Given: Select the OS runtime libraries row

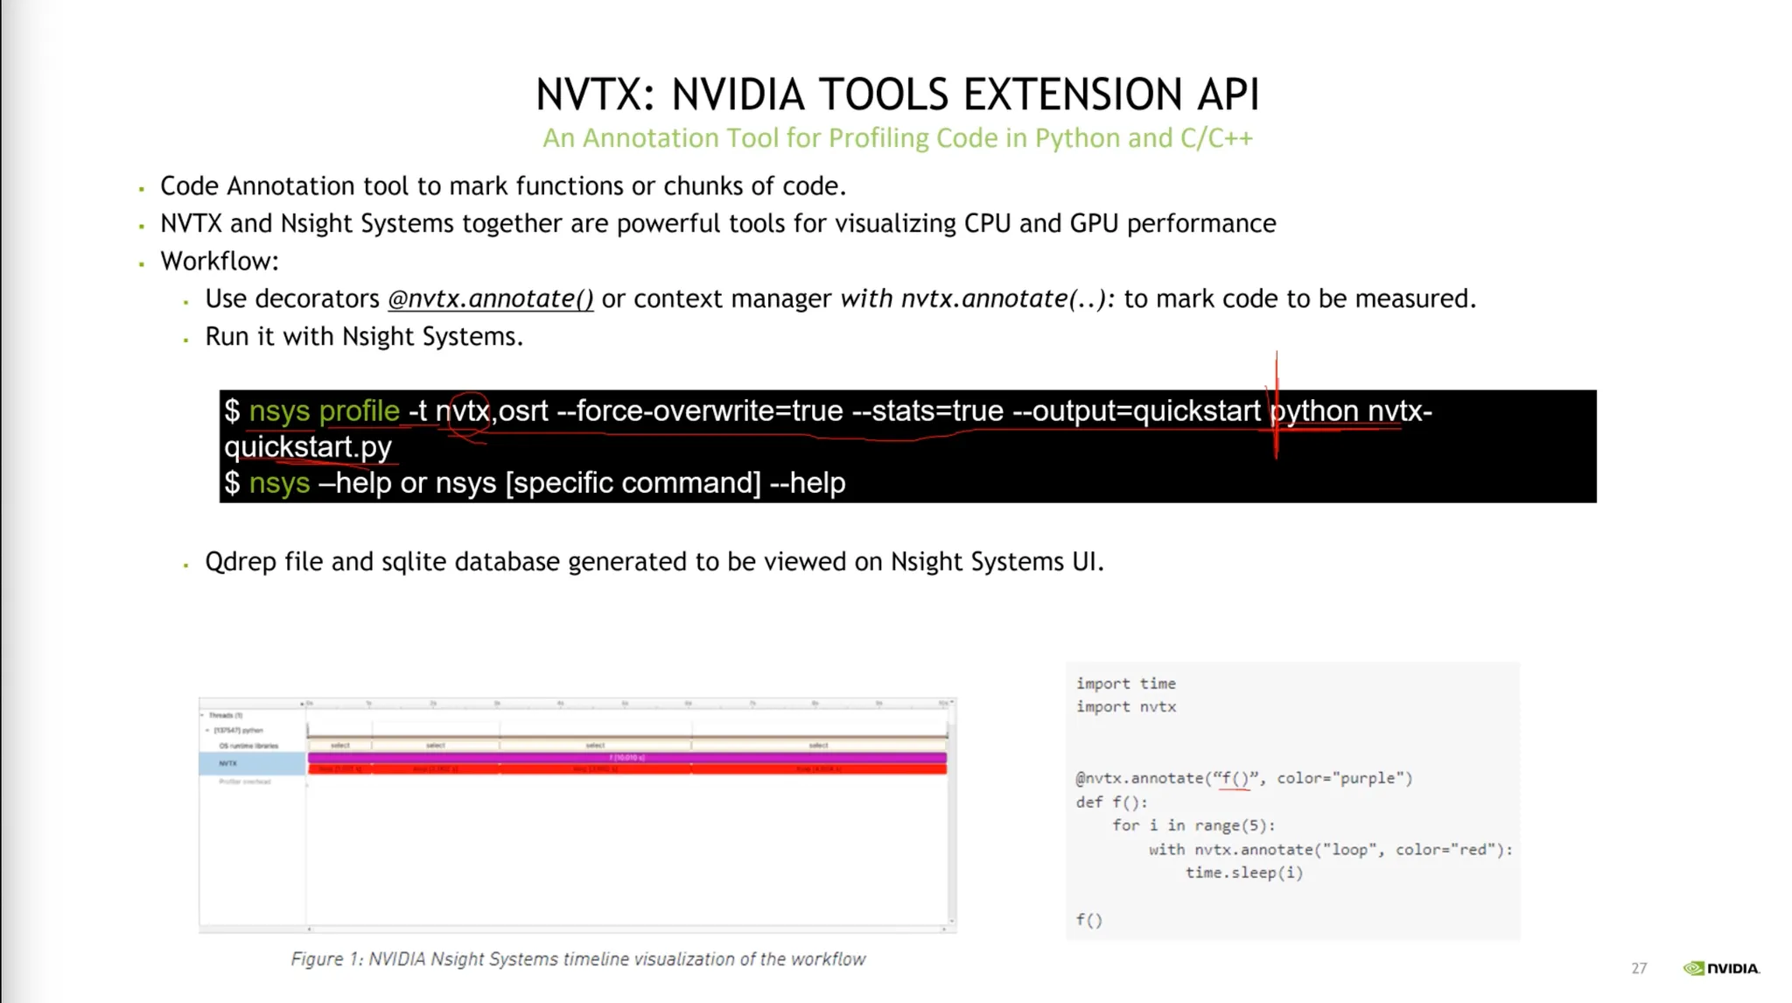Looking at the screenshot, I should pyautogui.click(x=248, y=746).
